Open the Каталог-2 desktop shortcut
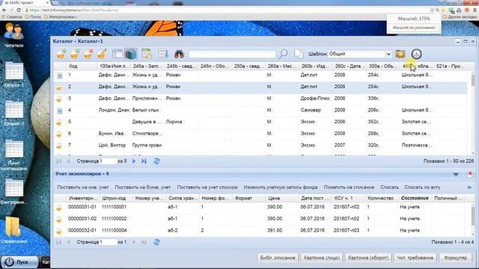The image size is (479, 269). [14, 113]
